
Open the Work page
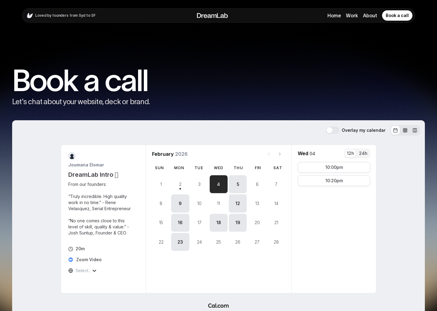352,15
